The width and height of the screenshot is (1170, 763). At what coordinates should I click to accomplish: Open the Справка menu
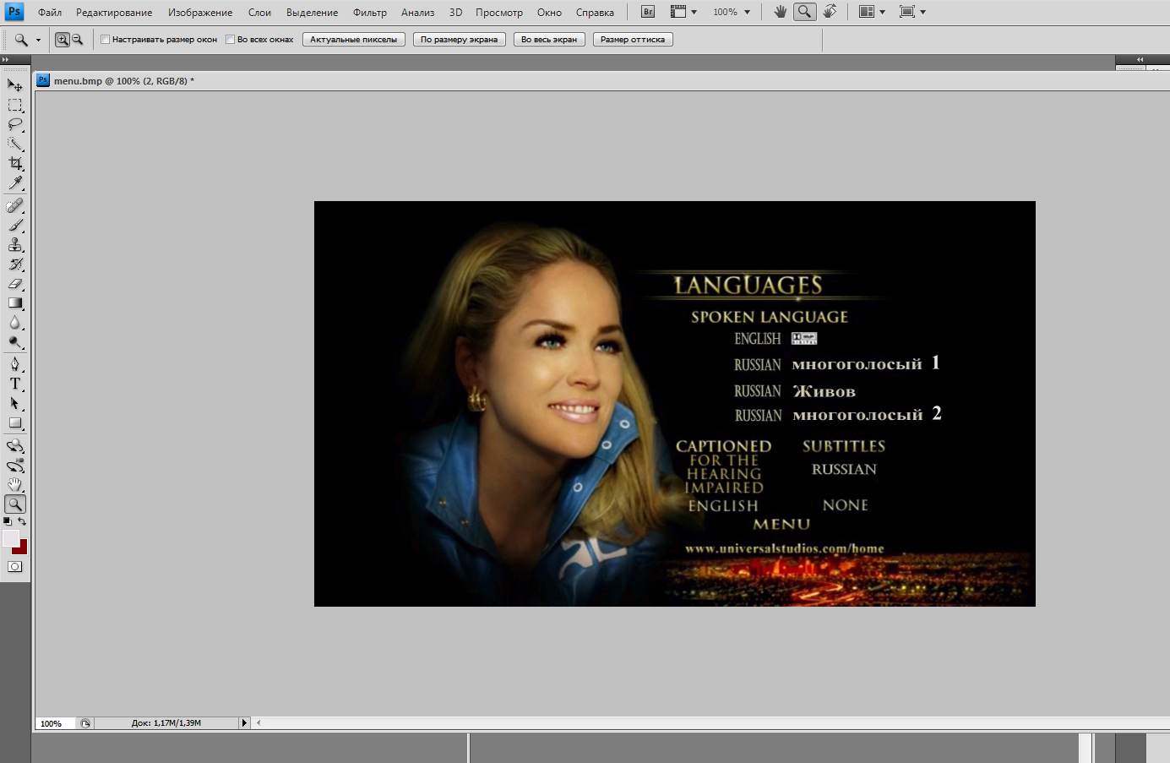point(595,13)
